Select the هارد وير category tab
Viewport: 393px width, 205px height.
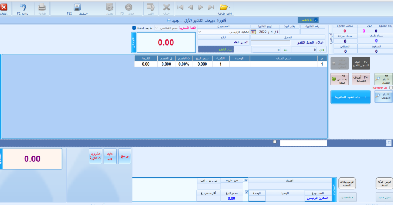pos(110,156)
